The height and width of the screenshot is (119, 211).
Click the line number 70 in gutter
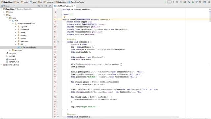(x=55, y=77)
